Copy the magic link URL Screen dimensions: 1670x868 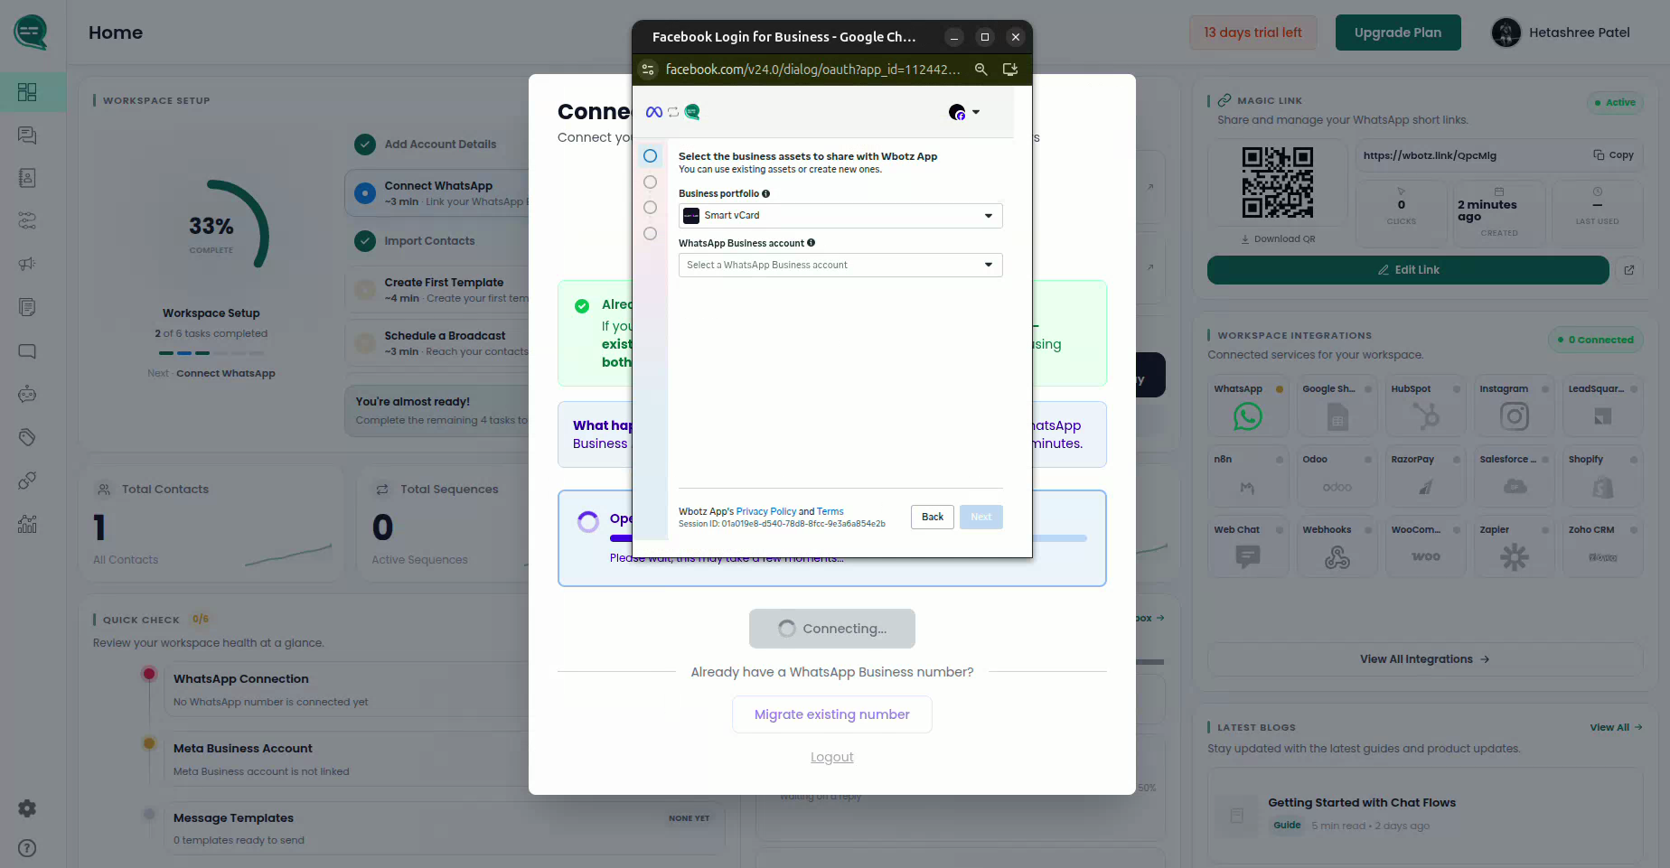coord(1614,155)
